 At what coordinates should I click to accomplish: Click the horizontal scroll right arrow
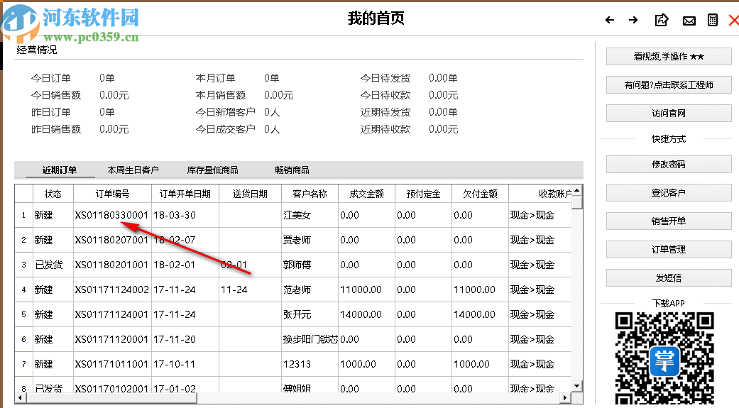point(566,397)
